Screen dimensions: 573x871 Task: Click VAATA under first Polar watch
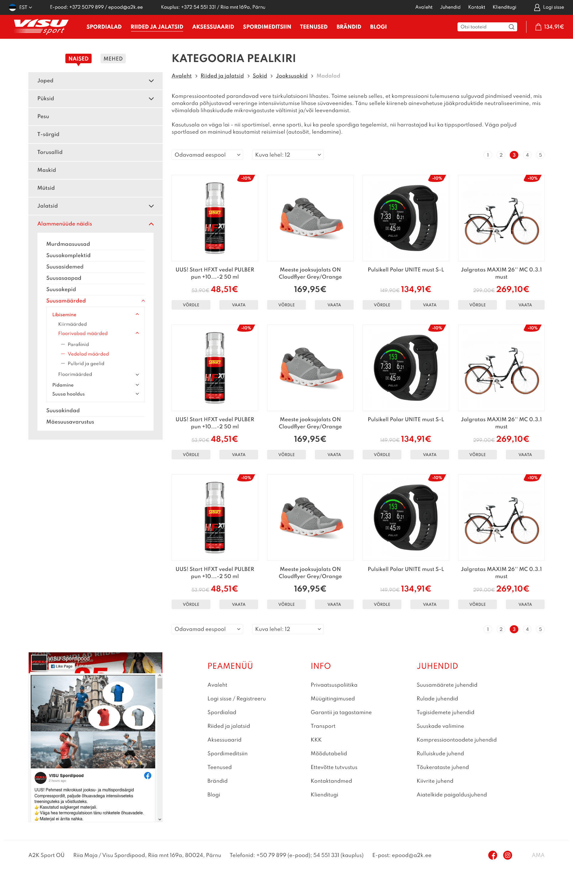429,305
